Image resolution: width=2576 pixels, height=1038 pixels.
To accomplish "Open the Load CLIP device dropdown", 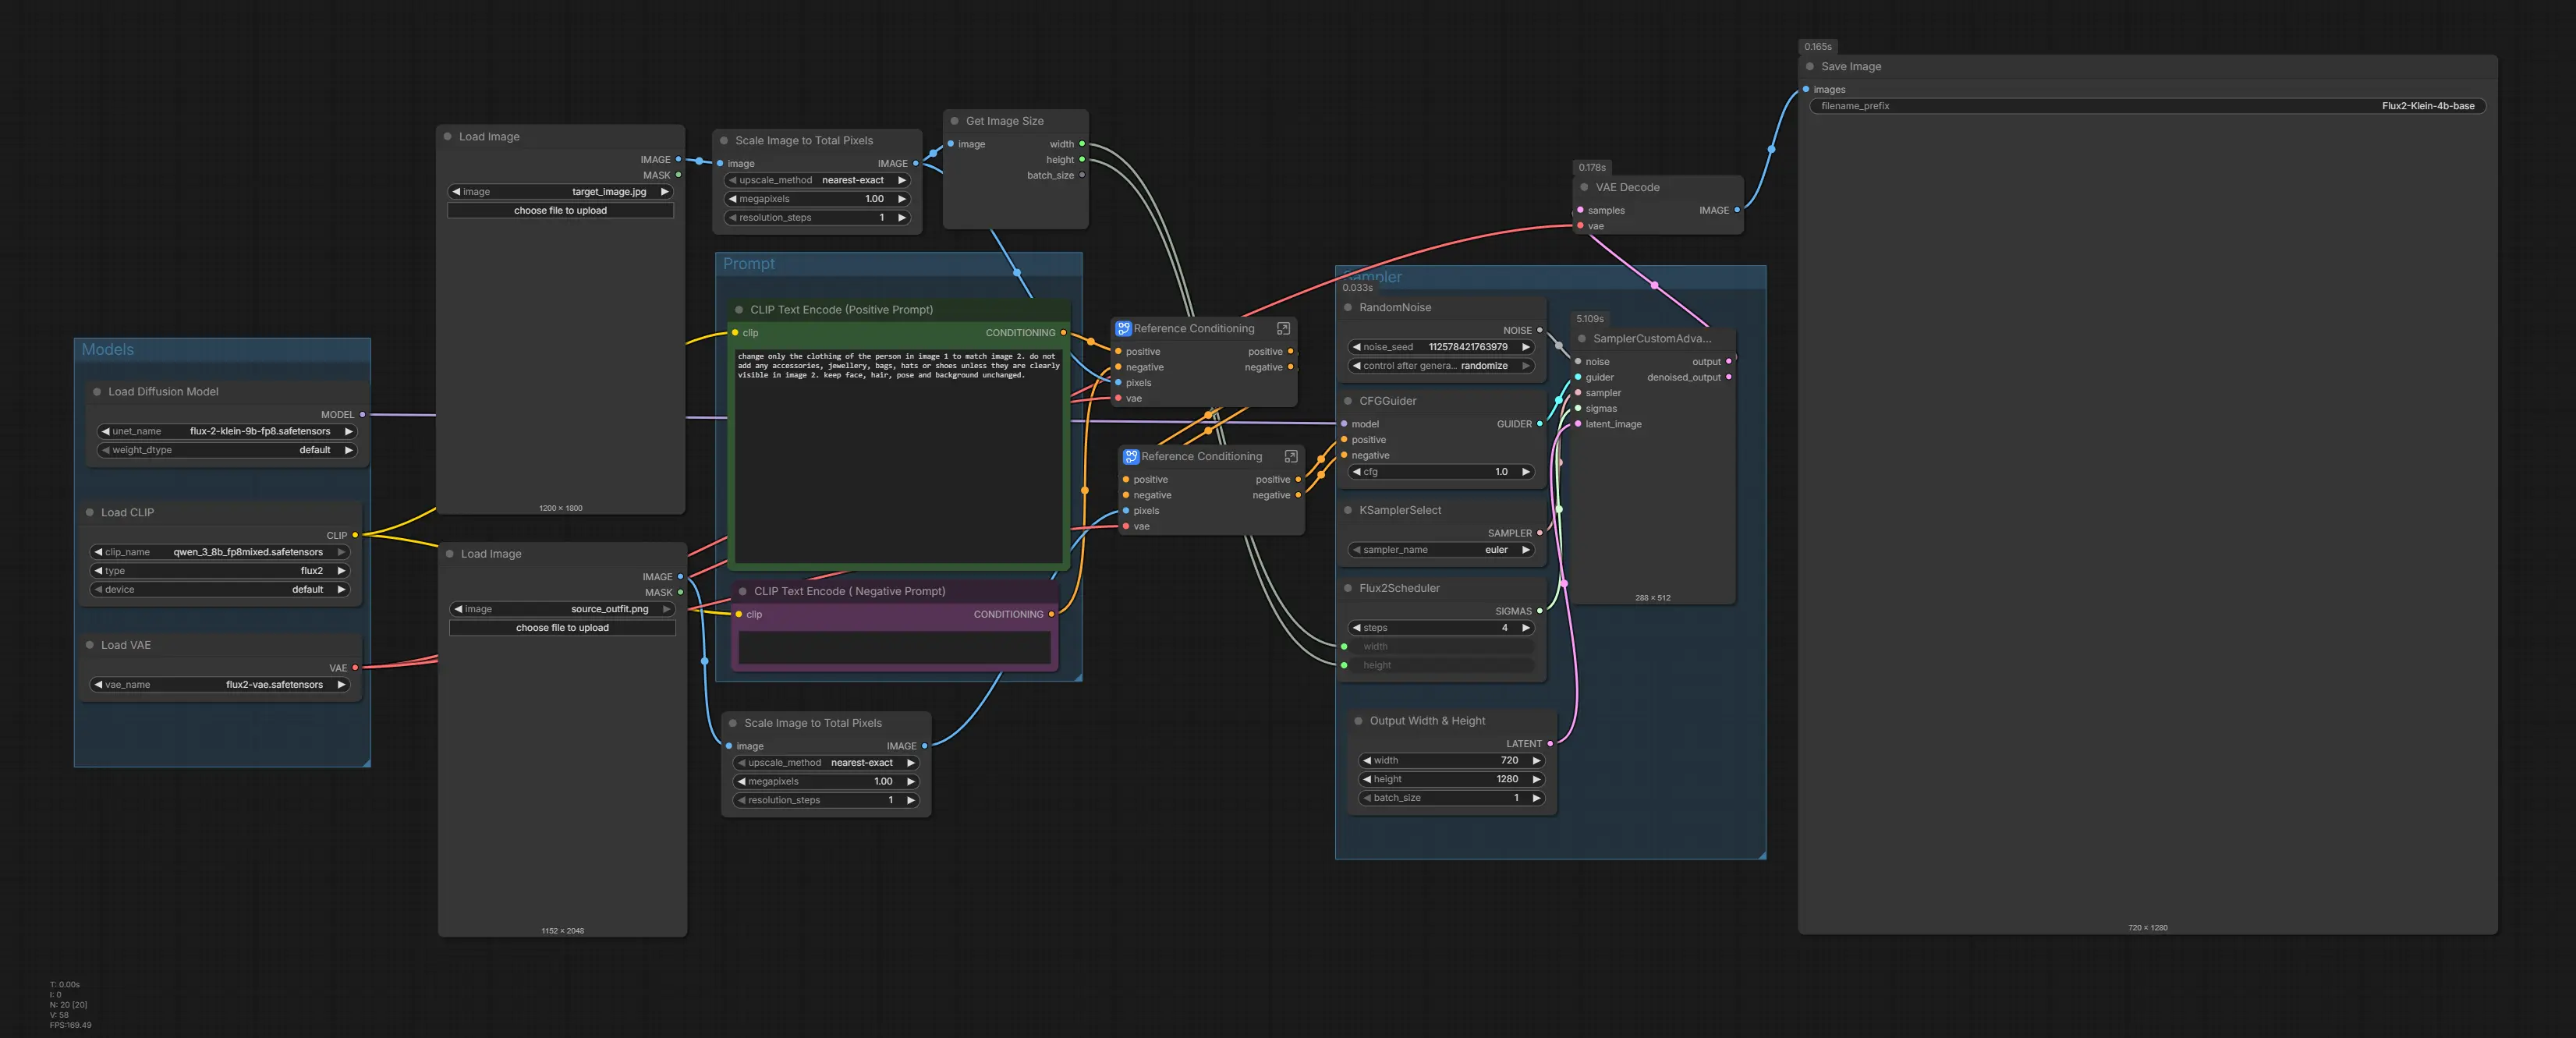I will pos(220,590).
